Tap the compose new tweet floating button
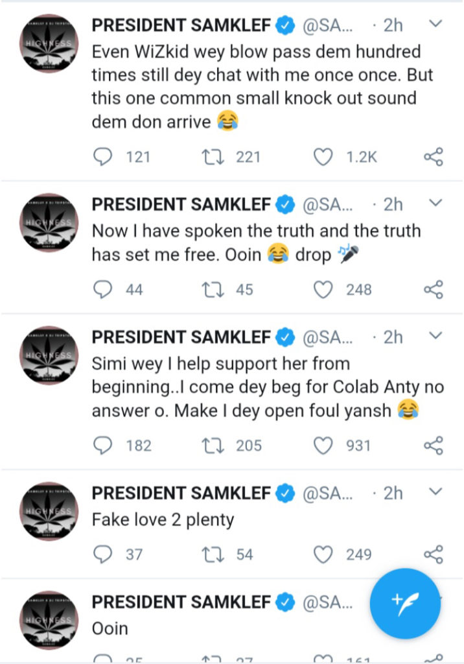The height and width of the screenshot is (664, 464). coord(405,604)
